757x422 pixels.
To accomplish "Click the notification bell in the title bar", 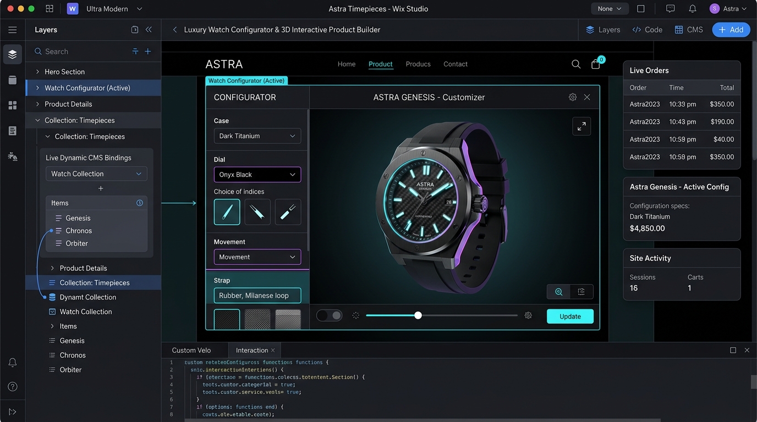I will 693,9.
